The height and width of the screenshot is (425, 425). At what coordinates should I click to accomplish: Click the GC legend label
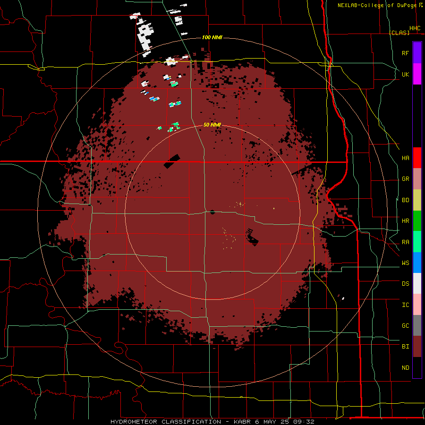tap(405, 326)
